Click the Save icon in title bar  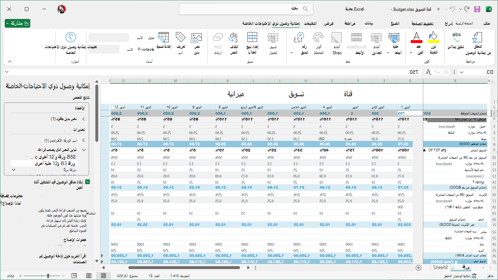click(x=477, y=9)
